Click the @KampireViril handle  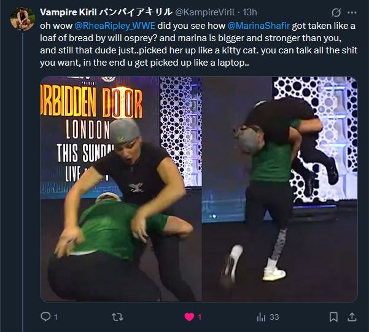pyautogui.click(x=205, y=12)
